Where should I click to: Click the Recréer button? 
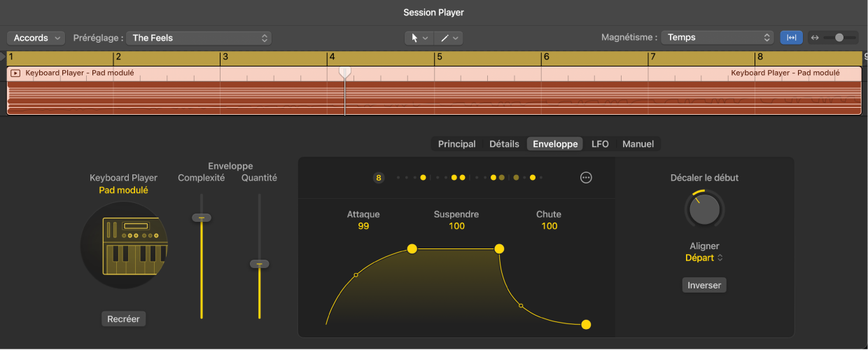[x=124, y=318]
